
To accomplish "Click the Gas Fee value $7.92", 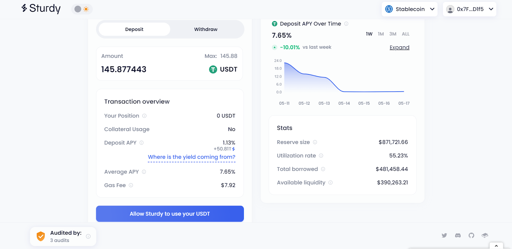I will [x=228, y=185].
